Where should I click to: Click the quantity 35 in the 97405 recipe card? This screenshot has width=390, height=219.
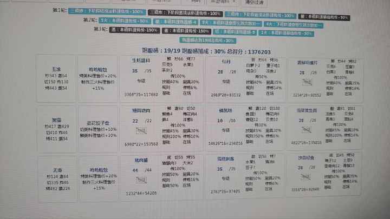click(219, 169)
